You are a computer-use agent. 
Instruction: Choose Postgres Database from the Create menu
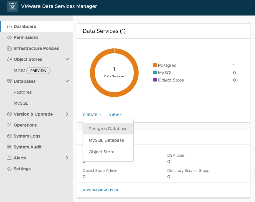108,129
